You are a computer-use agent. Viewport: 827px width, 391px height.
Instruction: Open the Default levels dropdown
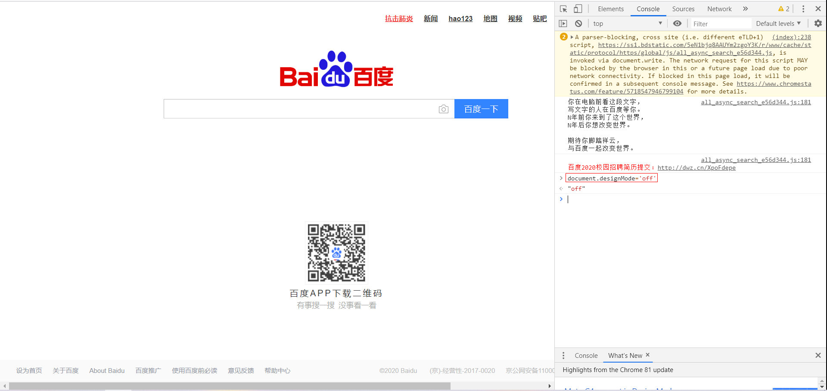778,23
